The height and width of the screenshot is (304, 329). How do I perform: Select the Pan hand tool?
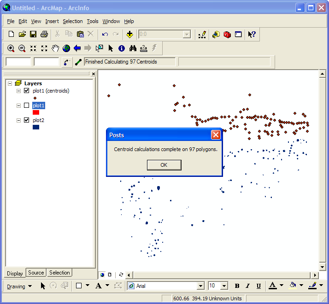(x=55, y=48)
